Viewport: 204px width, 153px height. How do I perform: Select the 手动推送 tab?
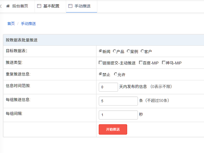coord(82,6)
